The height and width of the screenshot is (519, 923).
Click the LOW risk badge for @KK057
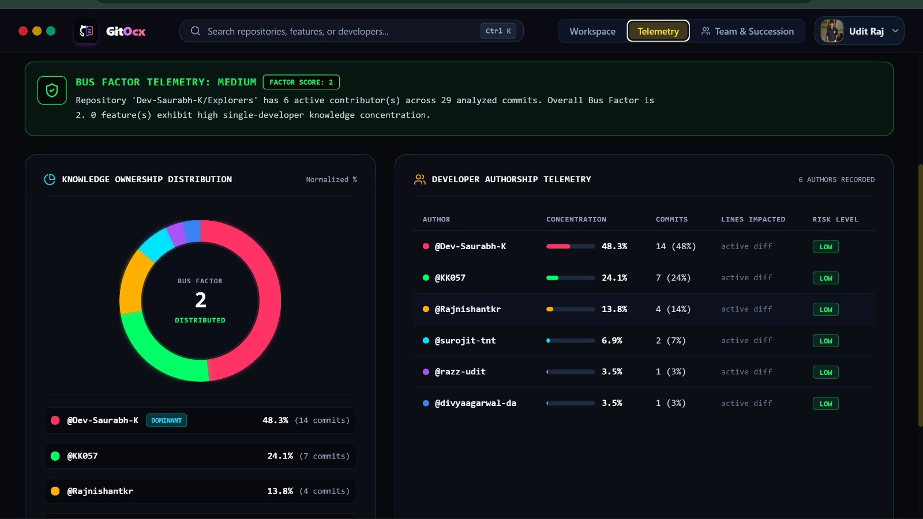(826, 278)
